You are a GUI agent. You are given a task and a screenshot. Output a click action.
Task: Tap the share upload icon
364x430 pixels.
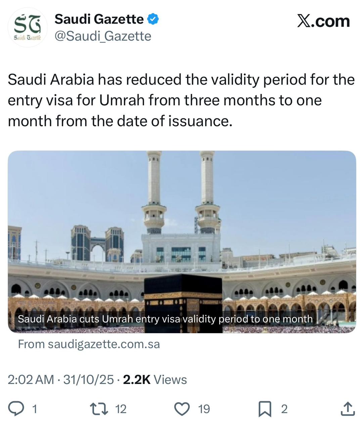pyautogui.click(x=348, y=409)
